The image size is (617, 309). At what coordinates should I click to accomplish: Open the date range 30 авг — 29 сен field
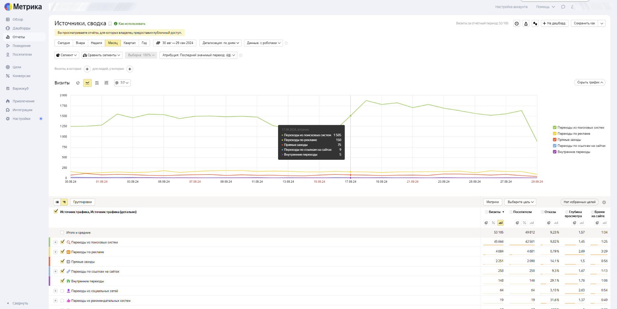(175, 43)
